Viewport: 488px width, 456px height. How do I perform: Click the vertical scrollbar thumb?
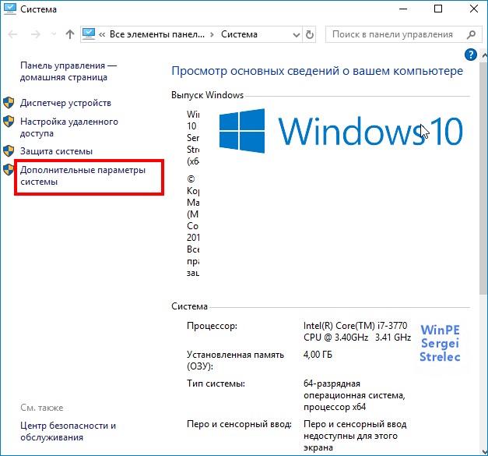pos(484,177)
